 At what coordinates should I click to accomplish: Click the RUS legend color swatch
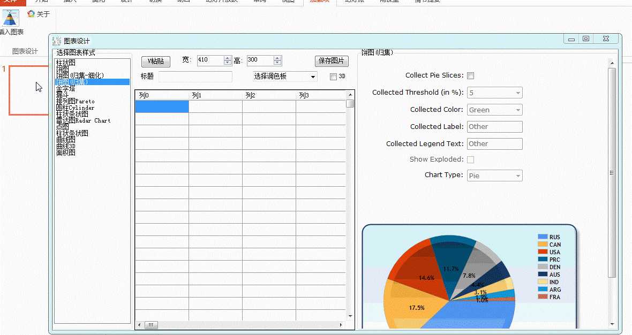coord(543,237)
